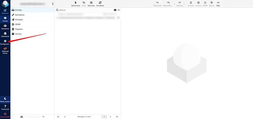This screenshot has height=119, width=253.
Task: Open Configuración gear settings
Action: click(x=5, y=42)
